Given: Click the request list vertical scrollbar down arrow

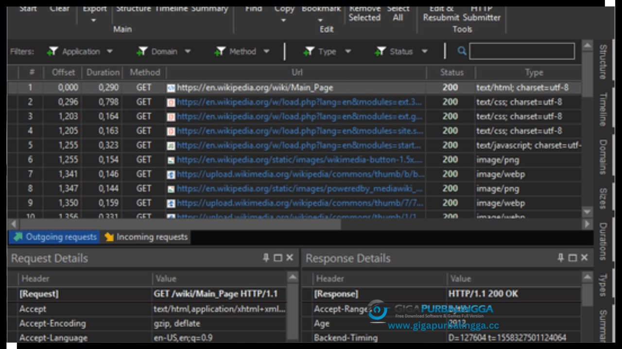Looking at the screenshot, I should coord(587,212).
